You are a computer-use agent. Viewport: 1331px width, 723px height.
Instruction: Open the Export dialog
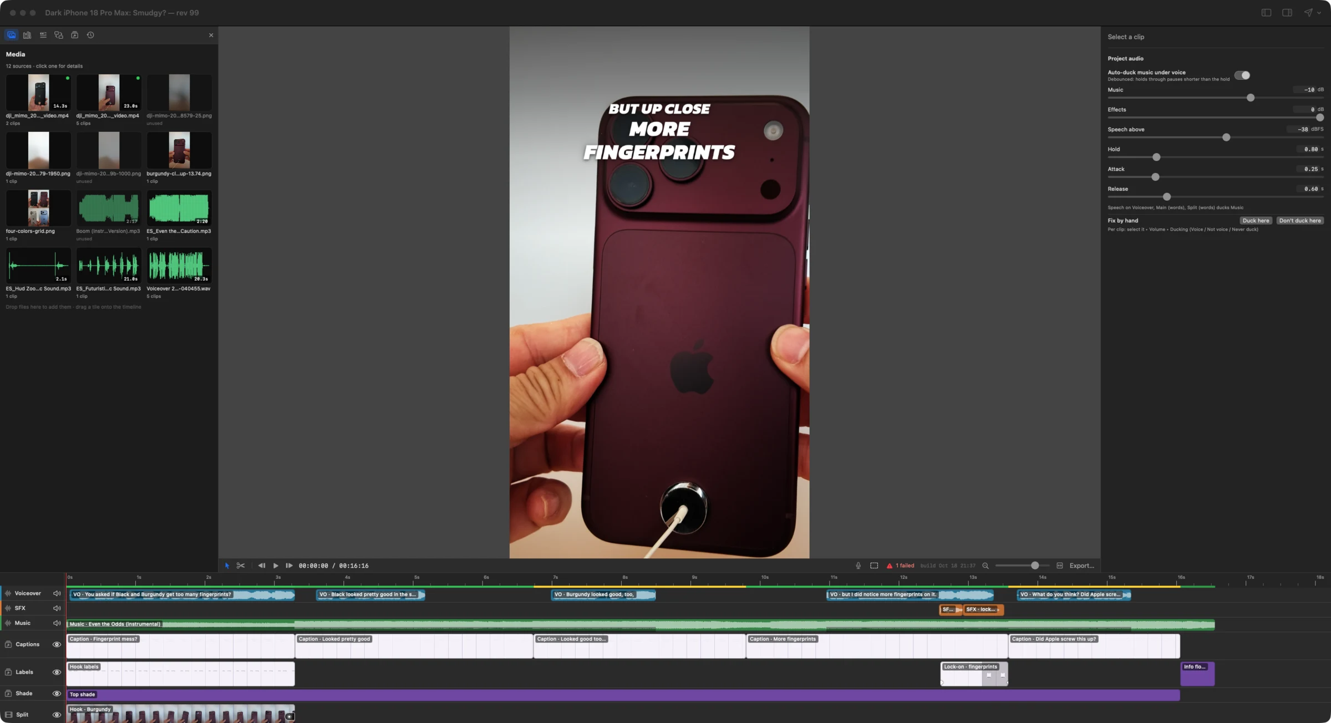click(x=1081, y=566)
